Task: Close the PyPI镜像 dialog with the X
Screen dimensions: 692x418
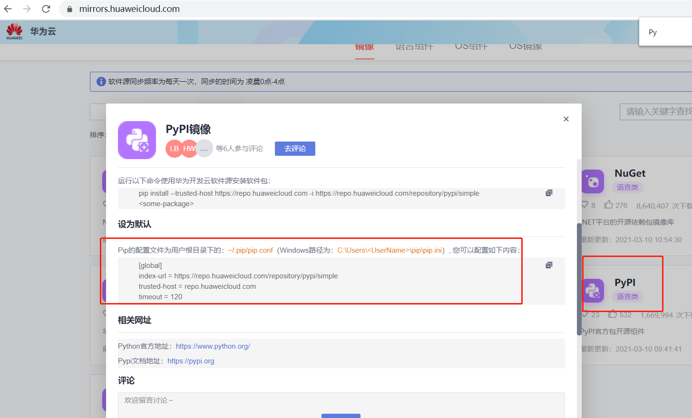Action: (x=566, y=119)
